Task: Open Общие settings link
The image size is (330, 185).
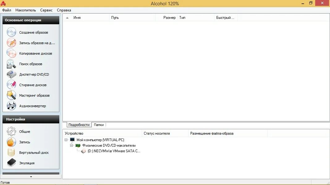Action: pyautogui.click(x=25, y=132)
